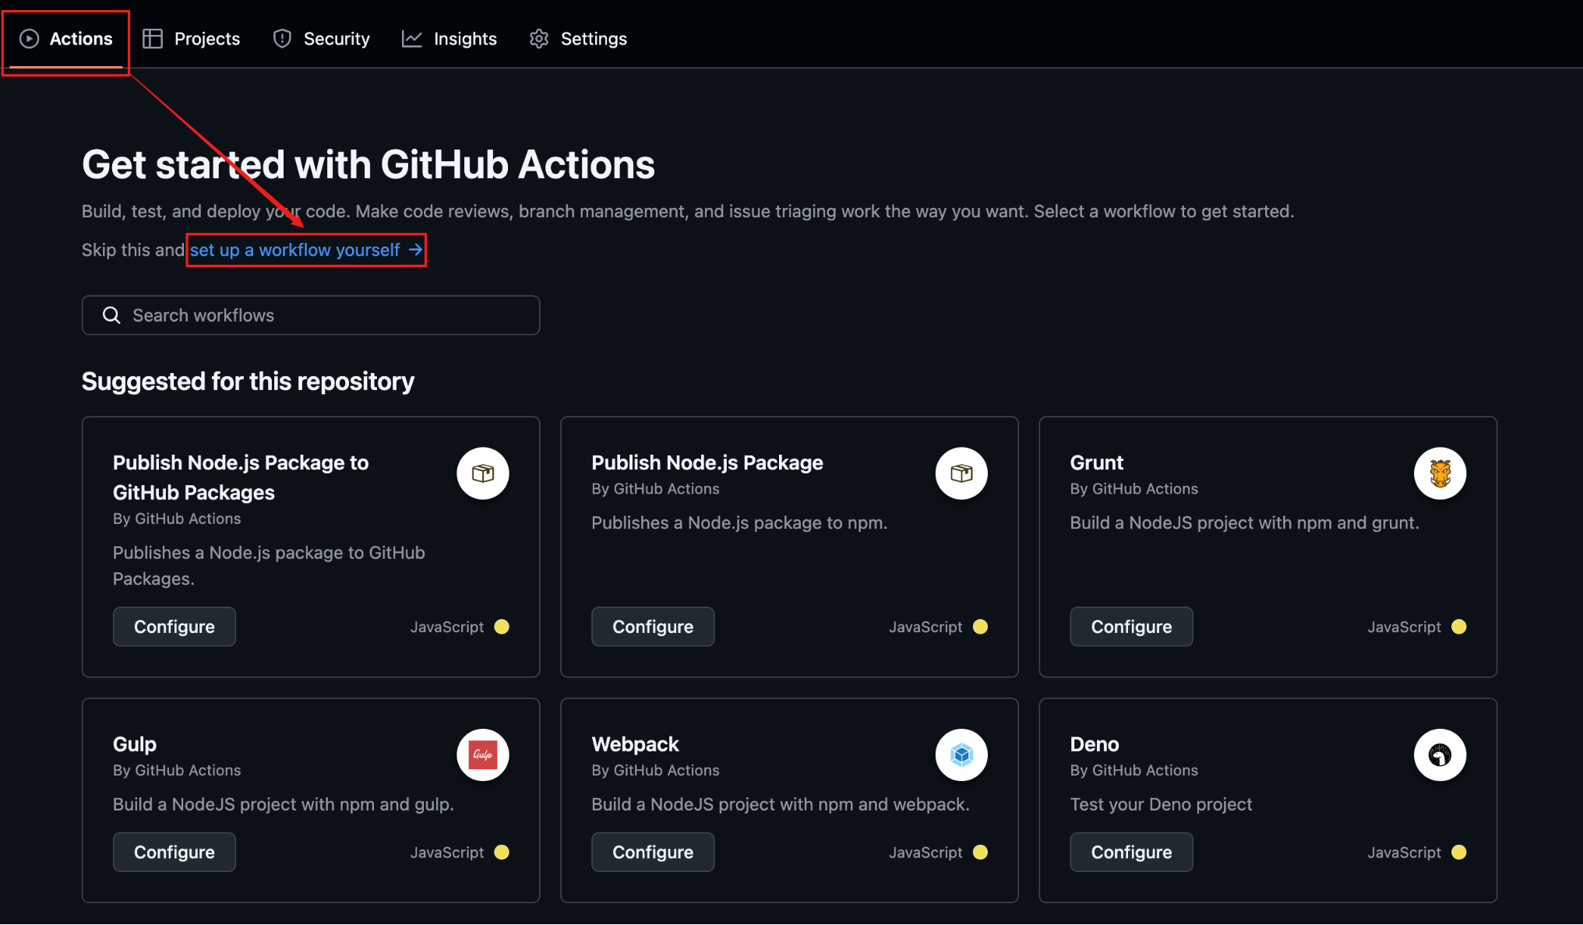
Task: Select the Actions navigation tab
Action: coord(65,37)
